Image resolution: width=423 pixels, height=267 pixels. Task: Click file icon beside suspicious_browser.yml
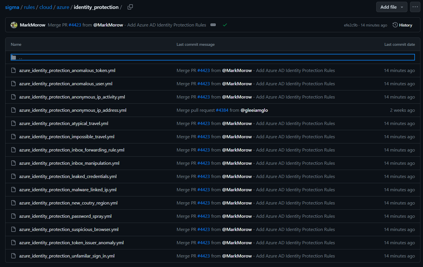click(x=13, y=229)
